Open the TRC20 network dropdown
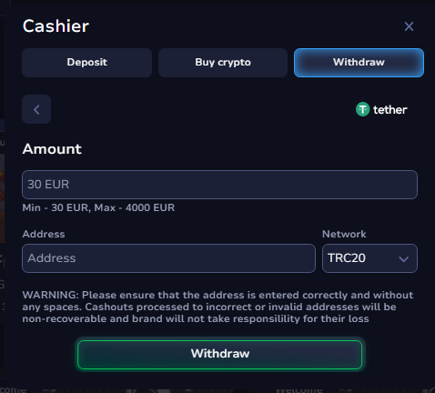 (369, 258)
